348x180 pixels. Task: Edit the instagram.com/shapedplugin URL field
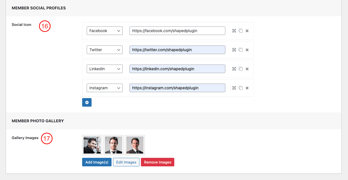pyautogui.click(x=177, y=88)
